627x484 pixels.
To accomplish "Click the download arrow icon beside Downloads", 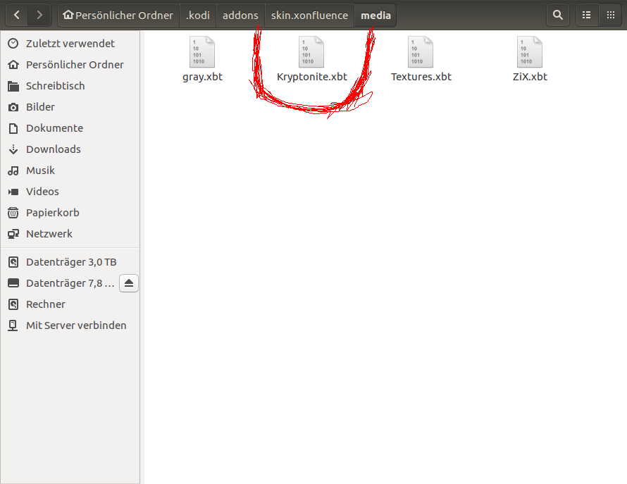I will point(13,149).
